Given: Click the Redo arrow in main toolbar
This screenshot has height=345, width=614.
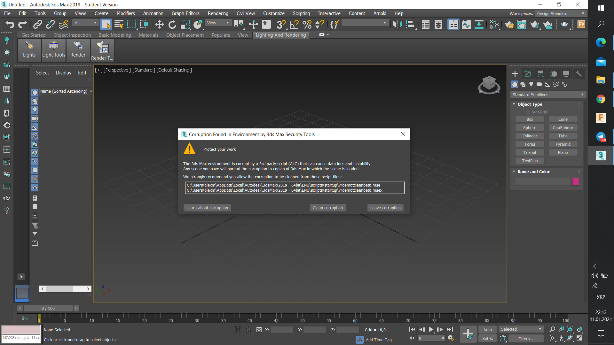Looking at the screenshot, I should (x=23, y=24).
